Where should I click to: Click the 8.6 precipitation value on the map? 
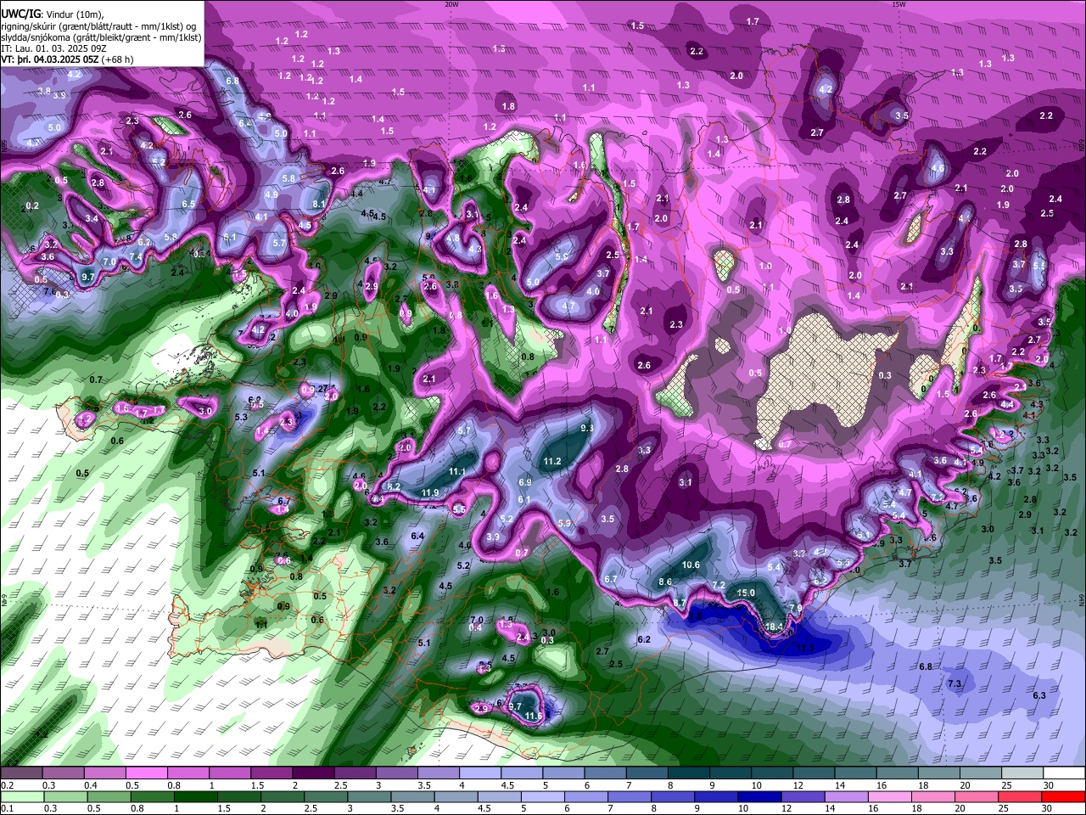[665, 582]
